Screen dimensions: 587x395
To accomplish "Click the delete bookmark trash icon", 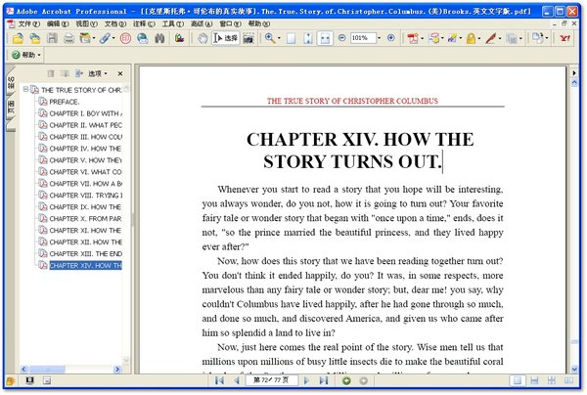I will tap(51, 73).
